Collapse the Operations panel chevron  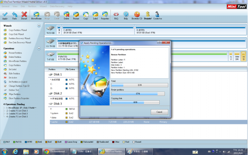[x=39, y=48]
